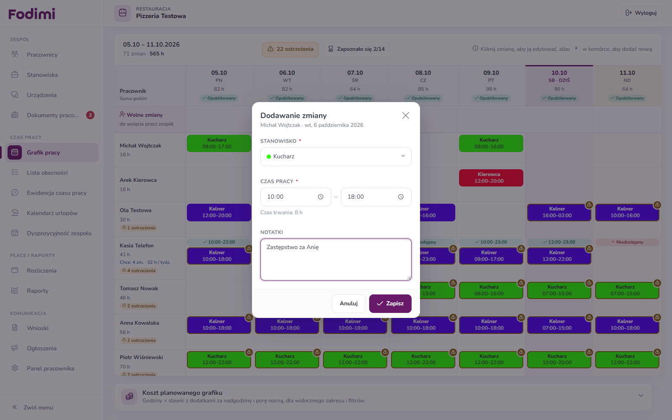The width and height of the screenshot is (672, 420).
Task: Click the Stanowiska briefcase icon
Action: (15, 75)
